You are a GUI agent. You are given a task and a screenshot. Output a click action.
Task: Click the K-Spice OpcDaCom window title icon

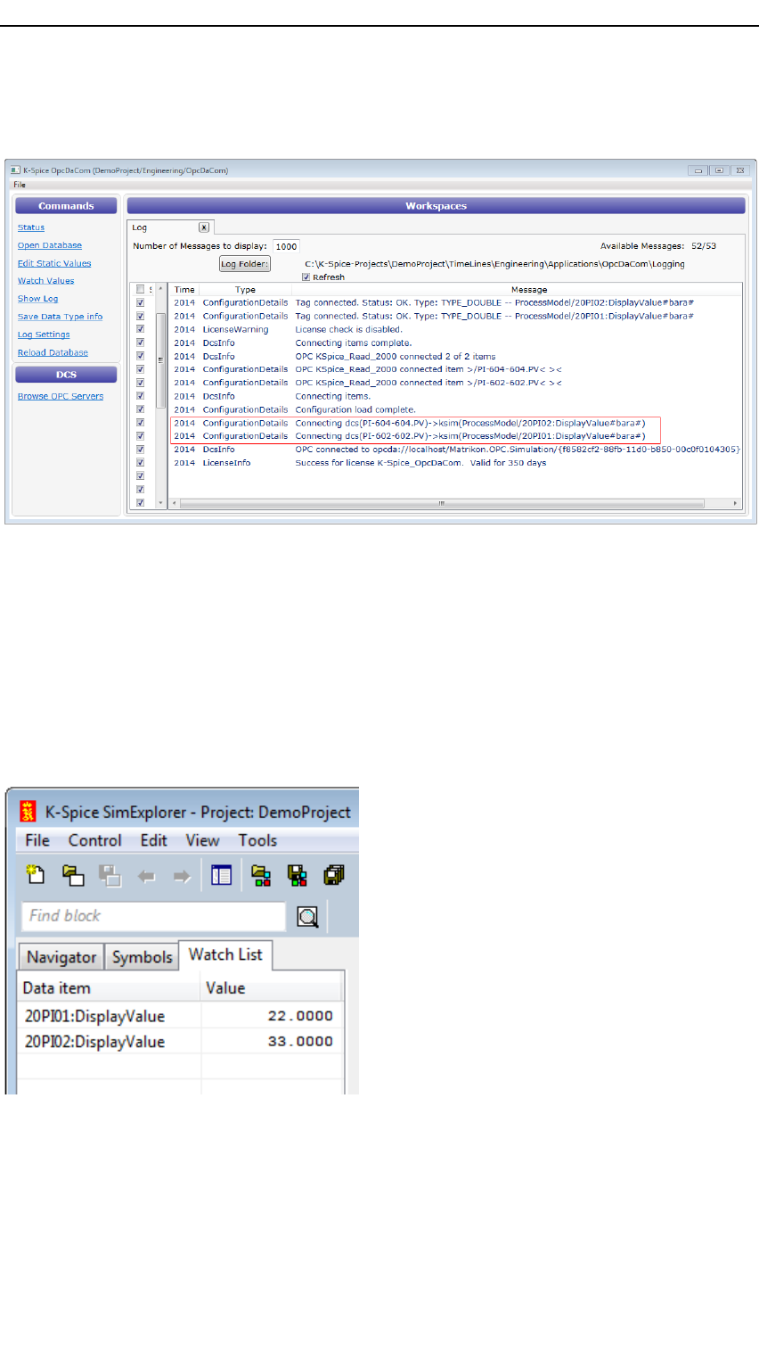(15, 170)
